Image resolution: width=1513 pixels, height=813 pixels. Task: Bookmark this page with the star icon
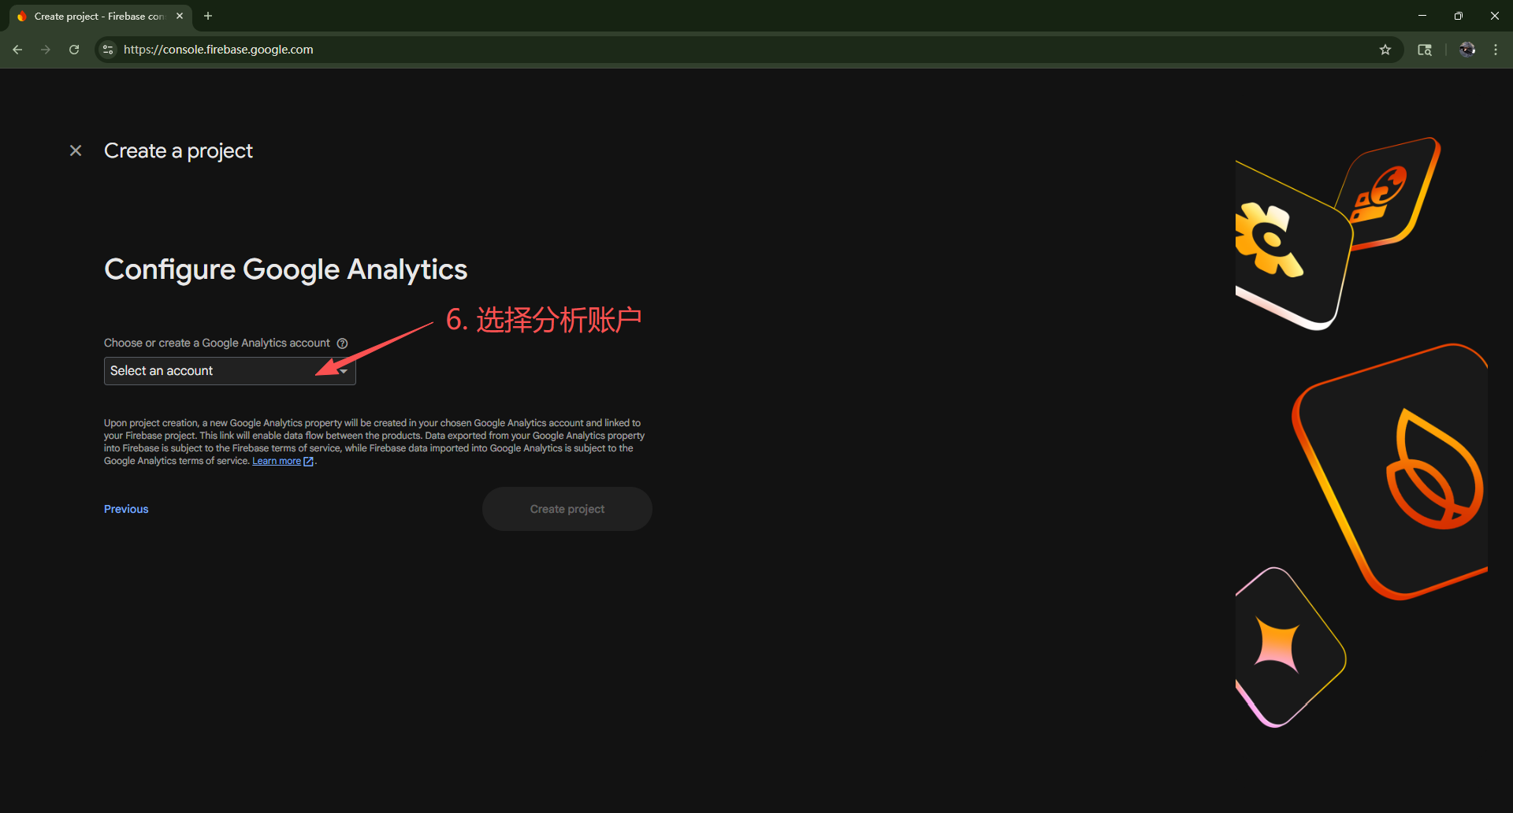point(1385,50)
